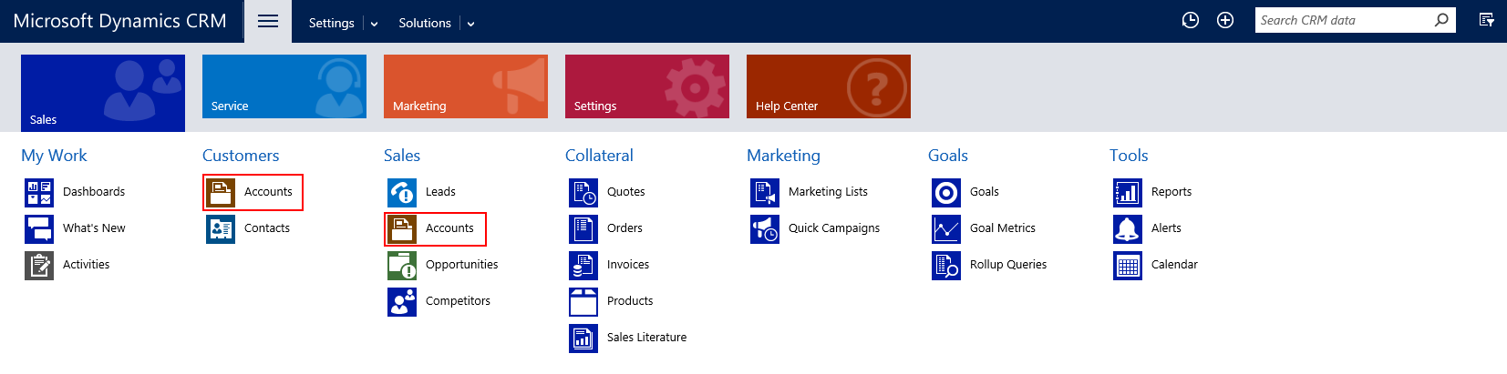Click the Goal Metrics chart icon
Viewport: 1507px width, 374px height.
click(946, 228)
